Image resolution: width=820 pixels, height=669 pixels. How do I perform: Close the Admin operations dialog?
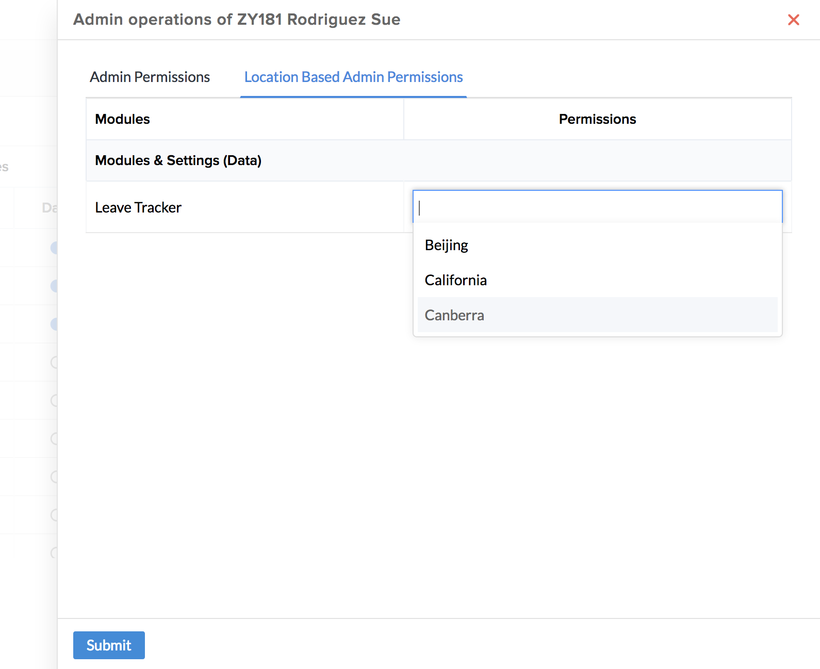click(793, 20)
